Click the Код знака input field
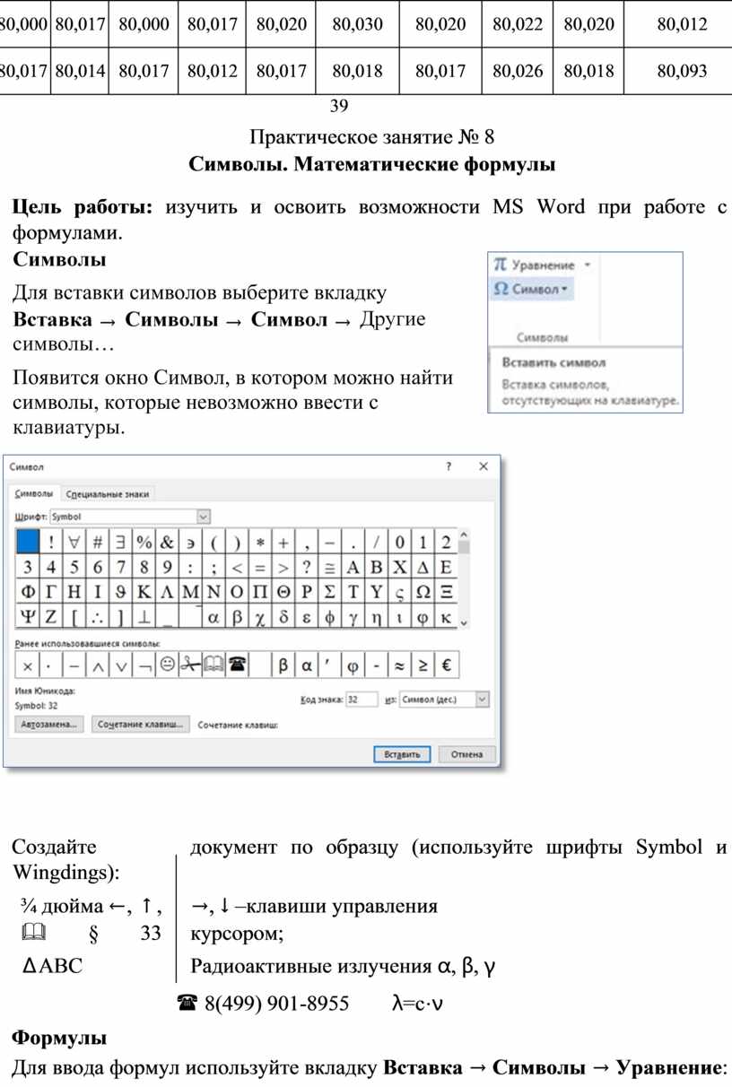The width and height of the screenshot is (732, 1087). (x=362, y=700)
